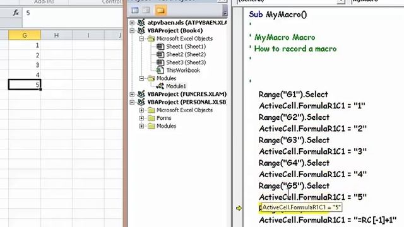Click the View Code icon in Project toolbar
Image resolution: width=404 pixels, height=227 pixels.
(x=134, y=10)
